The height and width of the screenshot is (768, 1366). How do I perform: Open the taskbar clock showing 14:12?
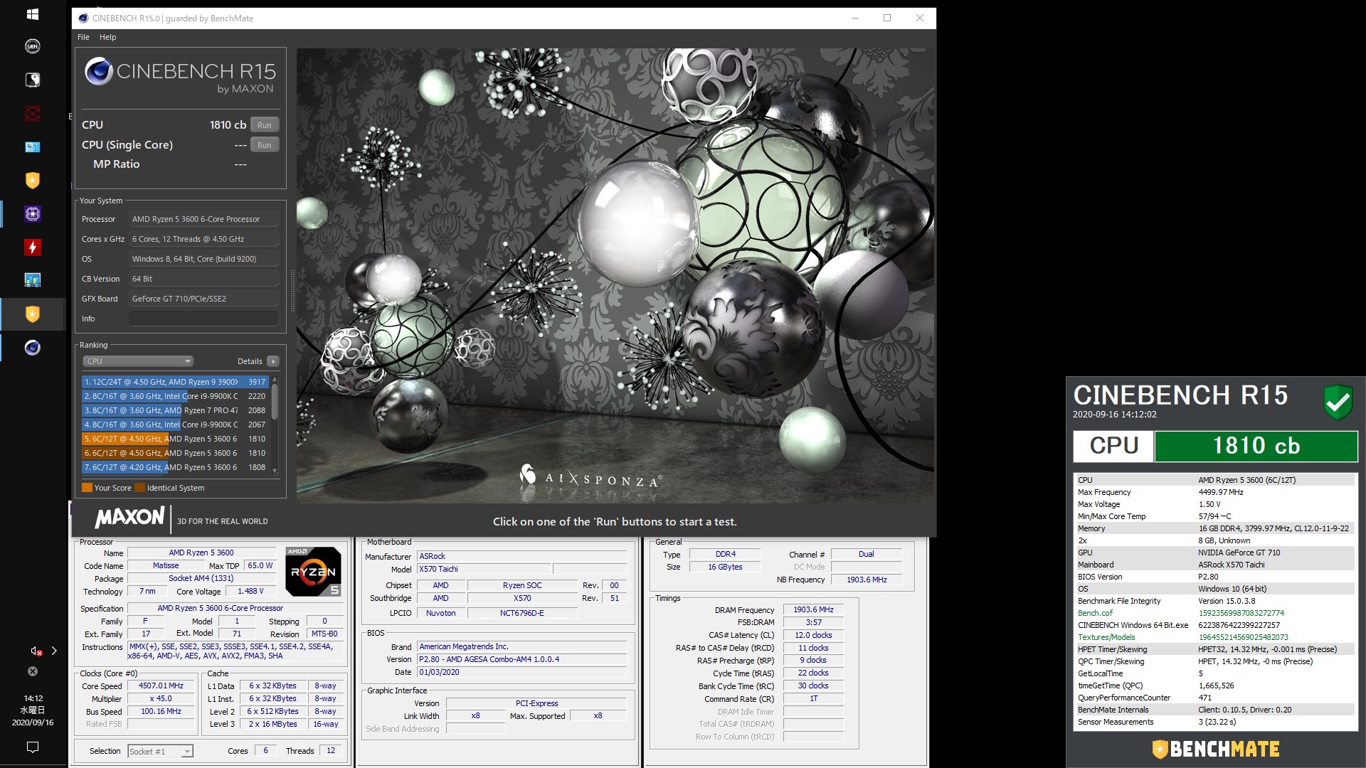pos(33,710)
